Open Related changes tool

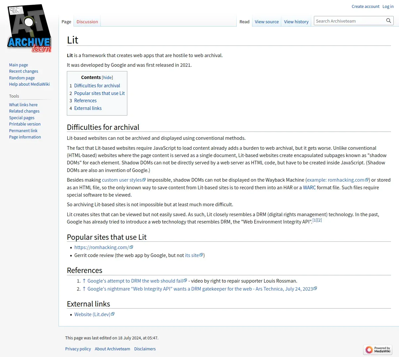[24, 111]
